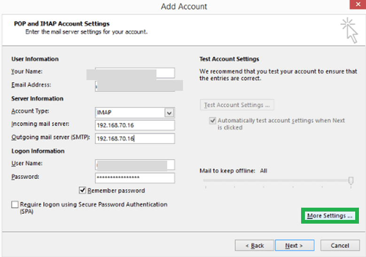The width and height of the screenshot is (366, 257).
Task: Click the More Settings button
Action: [x=330, y=216]
